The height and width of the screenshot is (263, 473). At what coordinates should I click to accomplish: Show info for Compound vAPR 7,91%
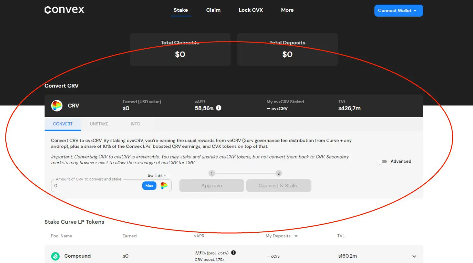[233, 253]
